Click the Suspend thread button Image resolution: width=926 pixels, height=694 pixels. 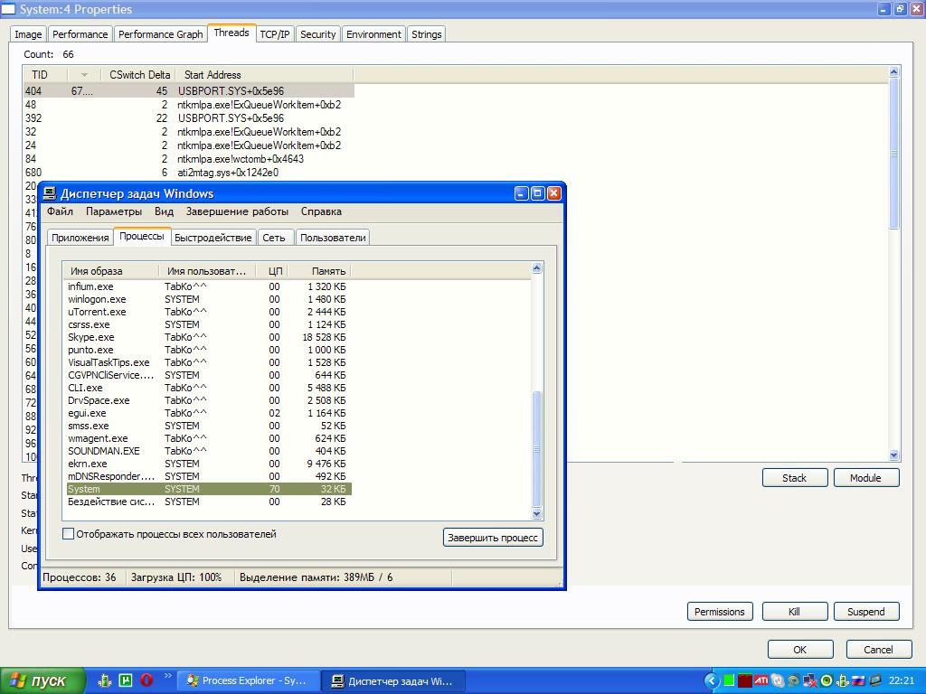pyautogui.click(x=865, y=612)
